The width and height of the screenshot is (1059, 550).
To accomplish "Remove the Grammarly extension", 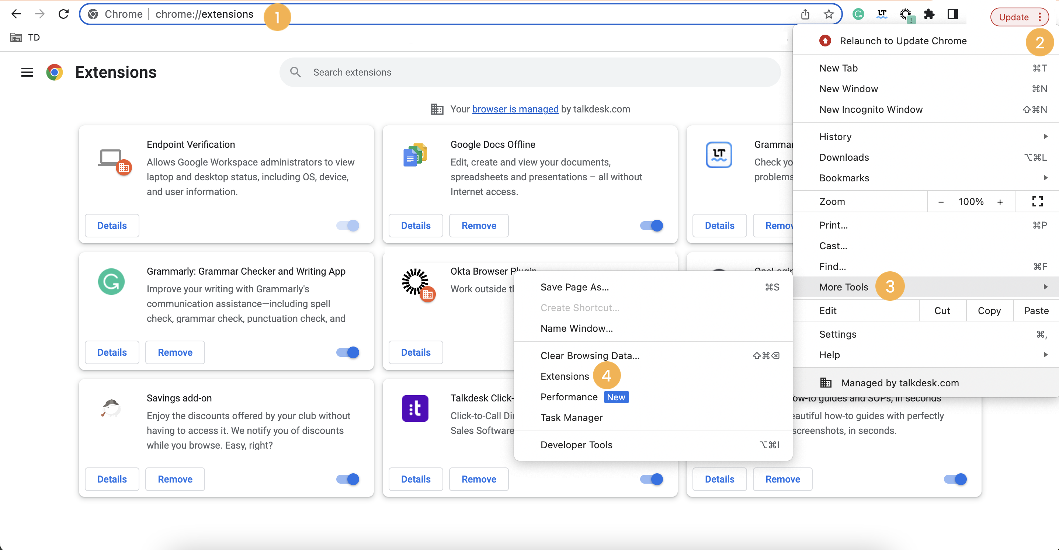I will coord(175,352).
